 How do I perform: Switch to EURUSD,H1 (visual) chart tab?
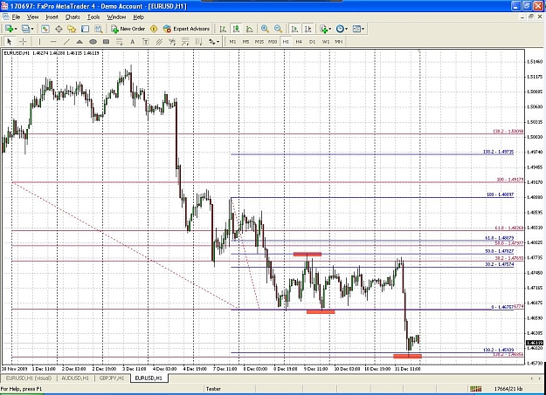tap(29, 378)
